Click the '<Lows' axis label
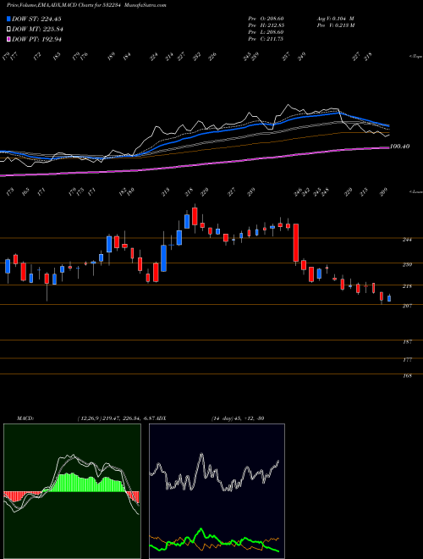 coord(415,191)
